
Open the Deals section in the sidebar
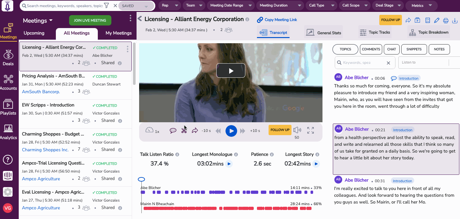click(x=8, y=57)
